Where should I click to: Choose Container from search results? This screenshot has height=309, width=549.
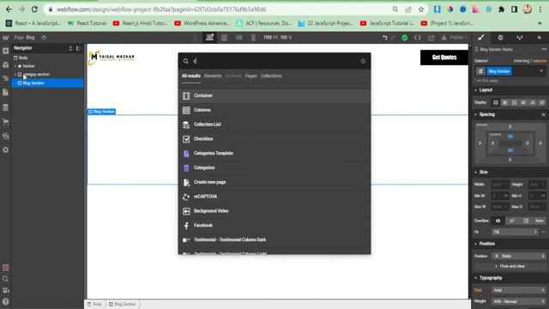point(274,95)
